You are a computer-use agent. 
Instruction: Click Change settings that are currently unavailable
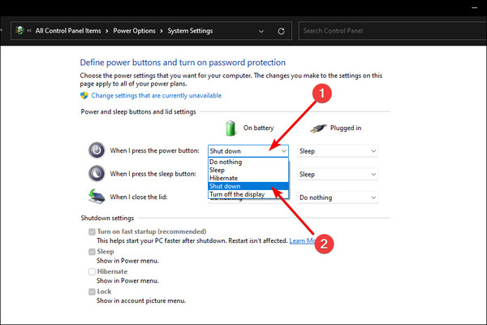coord(156,96)
